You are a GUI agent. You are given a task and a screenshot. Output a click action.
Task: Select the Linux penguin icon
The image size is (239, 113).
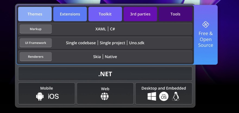(x=176, y=96)
